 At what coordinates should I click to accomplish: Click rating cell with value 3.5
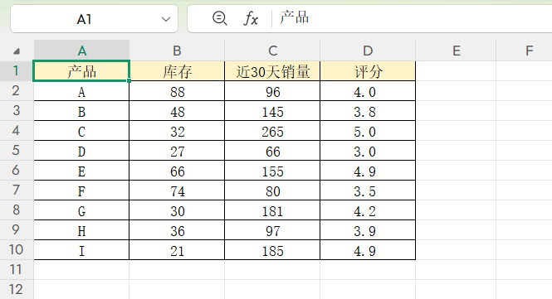[368, 190]
